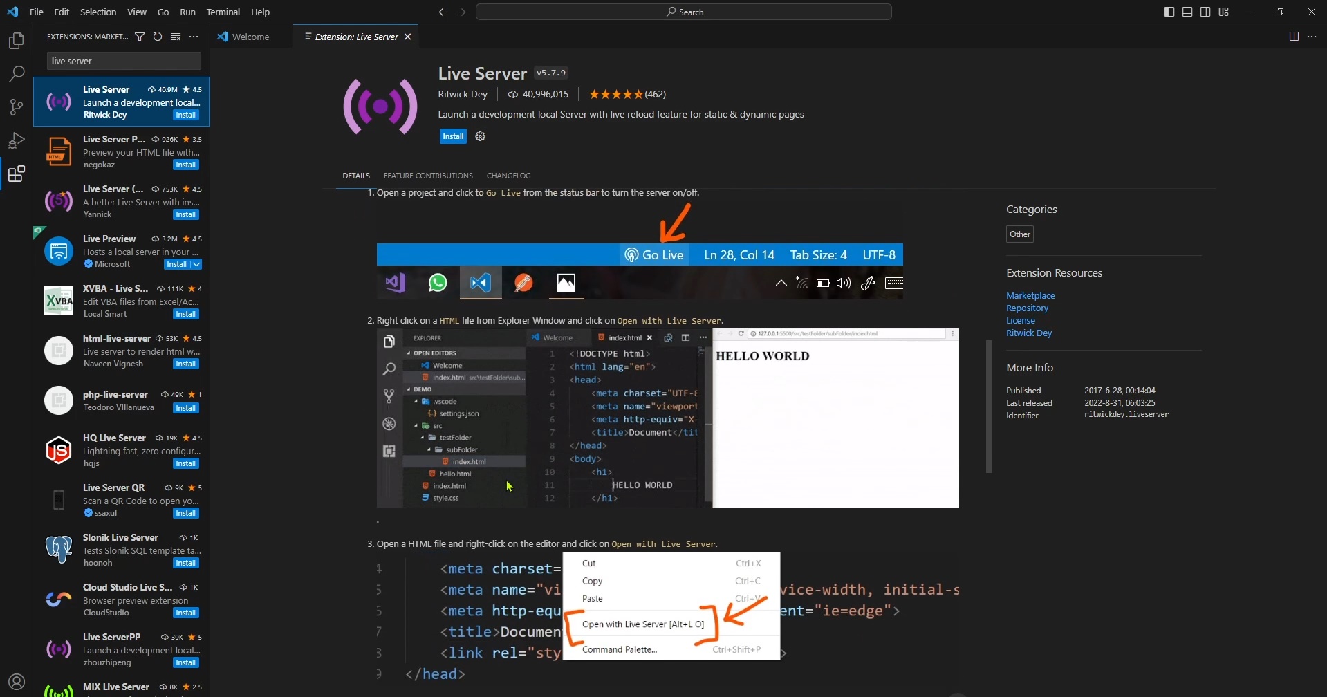The width and height of the screenshot is (1327, 697).
Task: Open the File menu
Action: (x=37, y=12)
